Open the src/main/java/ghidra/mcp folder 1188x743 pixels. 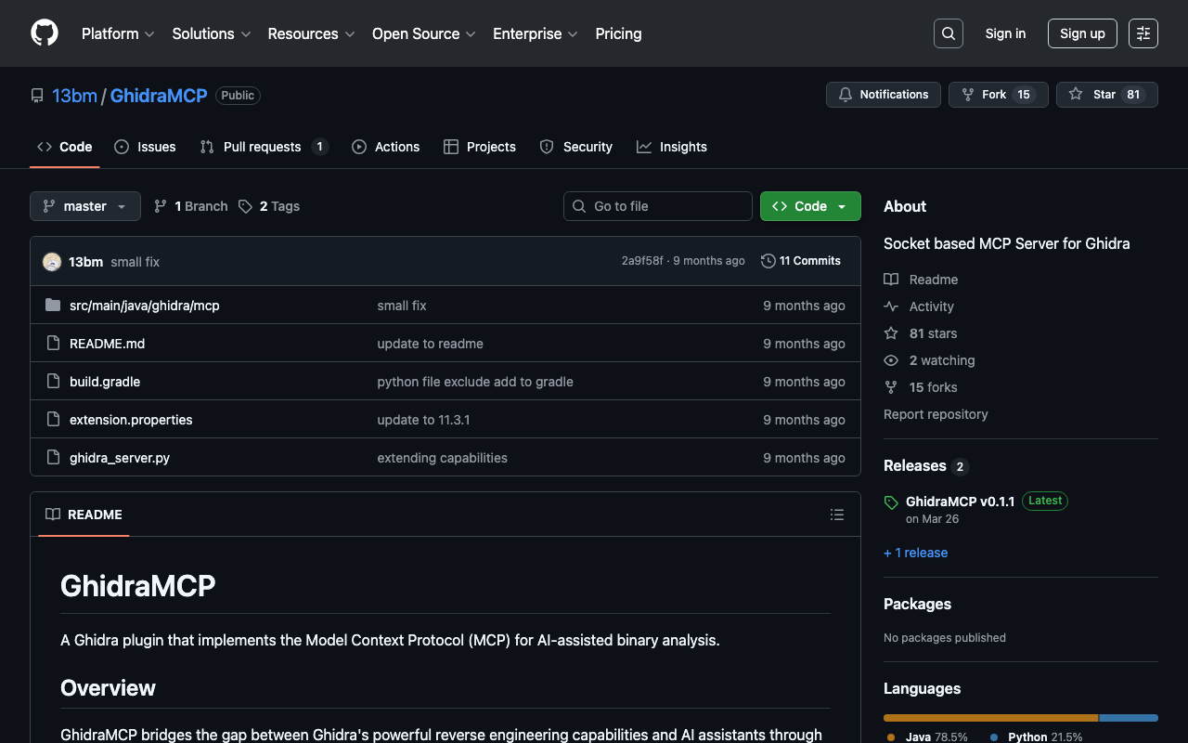[x=144, y=306]
